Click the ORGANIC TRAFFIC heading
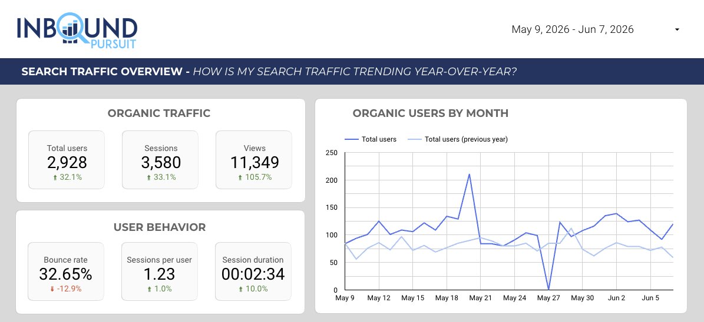This screenshot has width=704, height=322. [x=159, y=113]
